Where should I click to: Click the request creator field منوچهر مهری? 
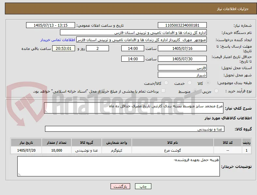pyautogui.click(x=142, y=40)
